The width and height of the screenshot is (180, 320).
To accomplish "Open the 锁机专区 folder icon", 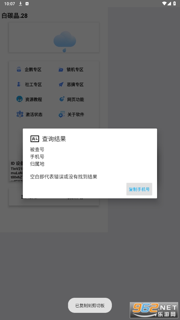I will click(61, 69).
